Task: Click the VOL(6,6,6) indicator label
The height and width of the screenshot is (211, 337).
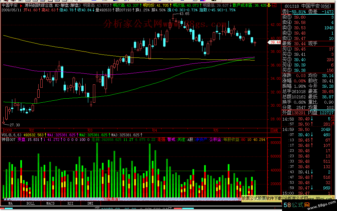Action: (x=12, y=135)
